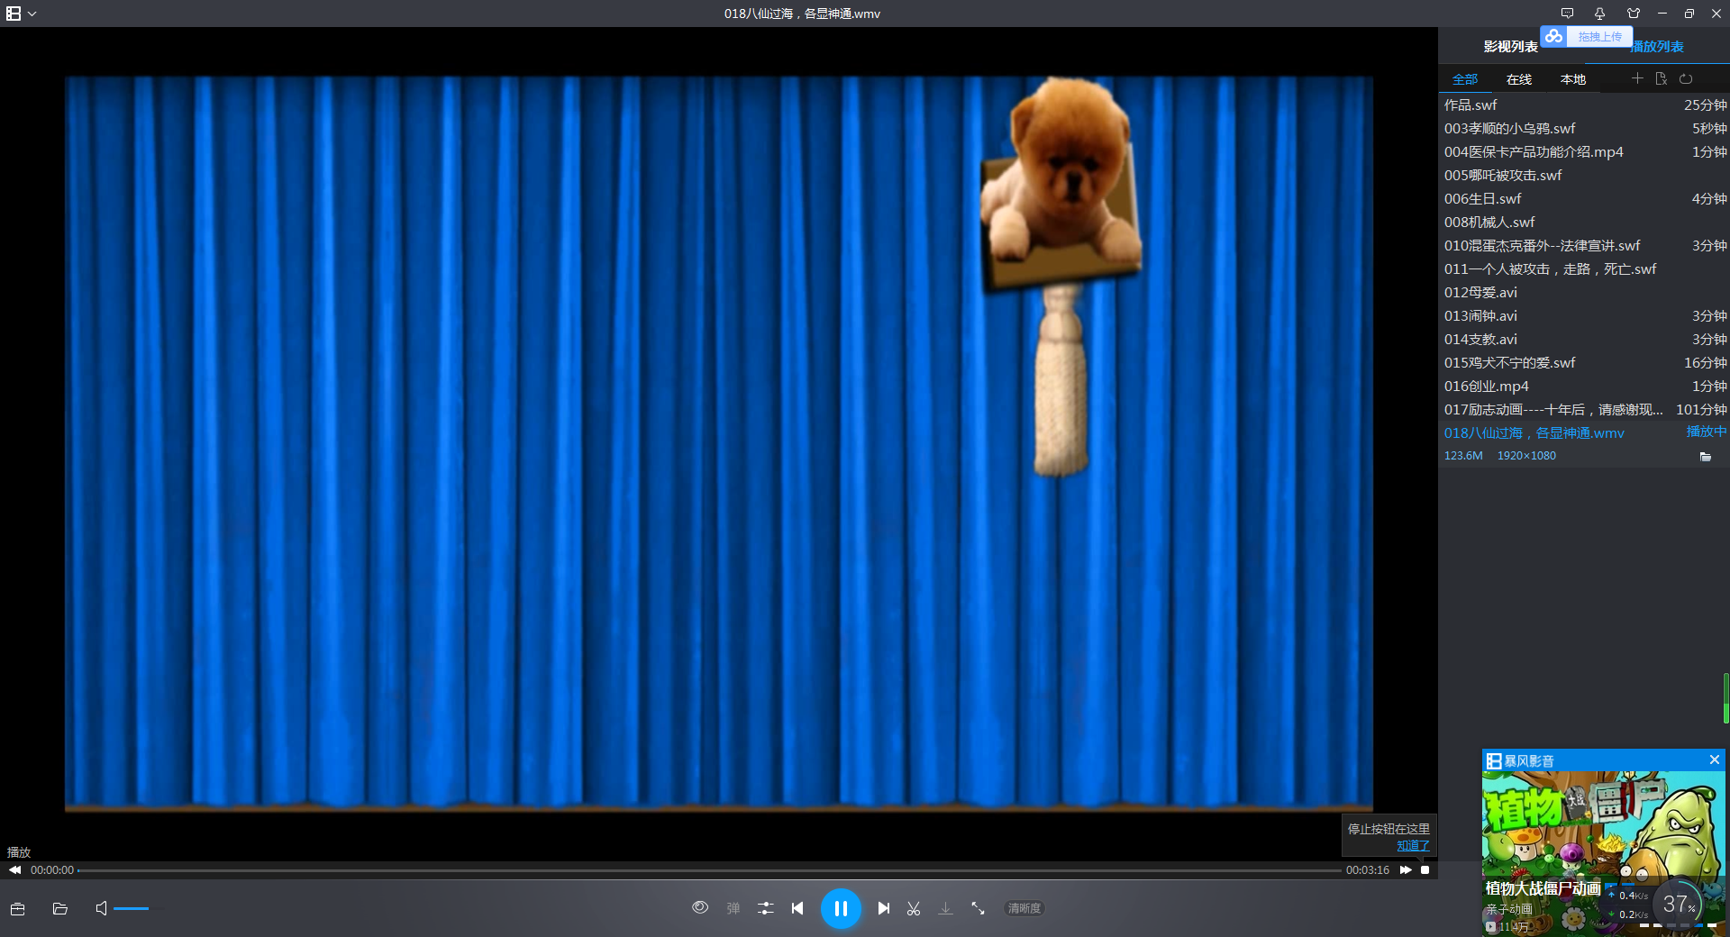Select 014支教.avi in playlist

click(x=1584, y=340)
